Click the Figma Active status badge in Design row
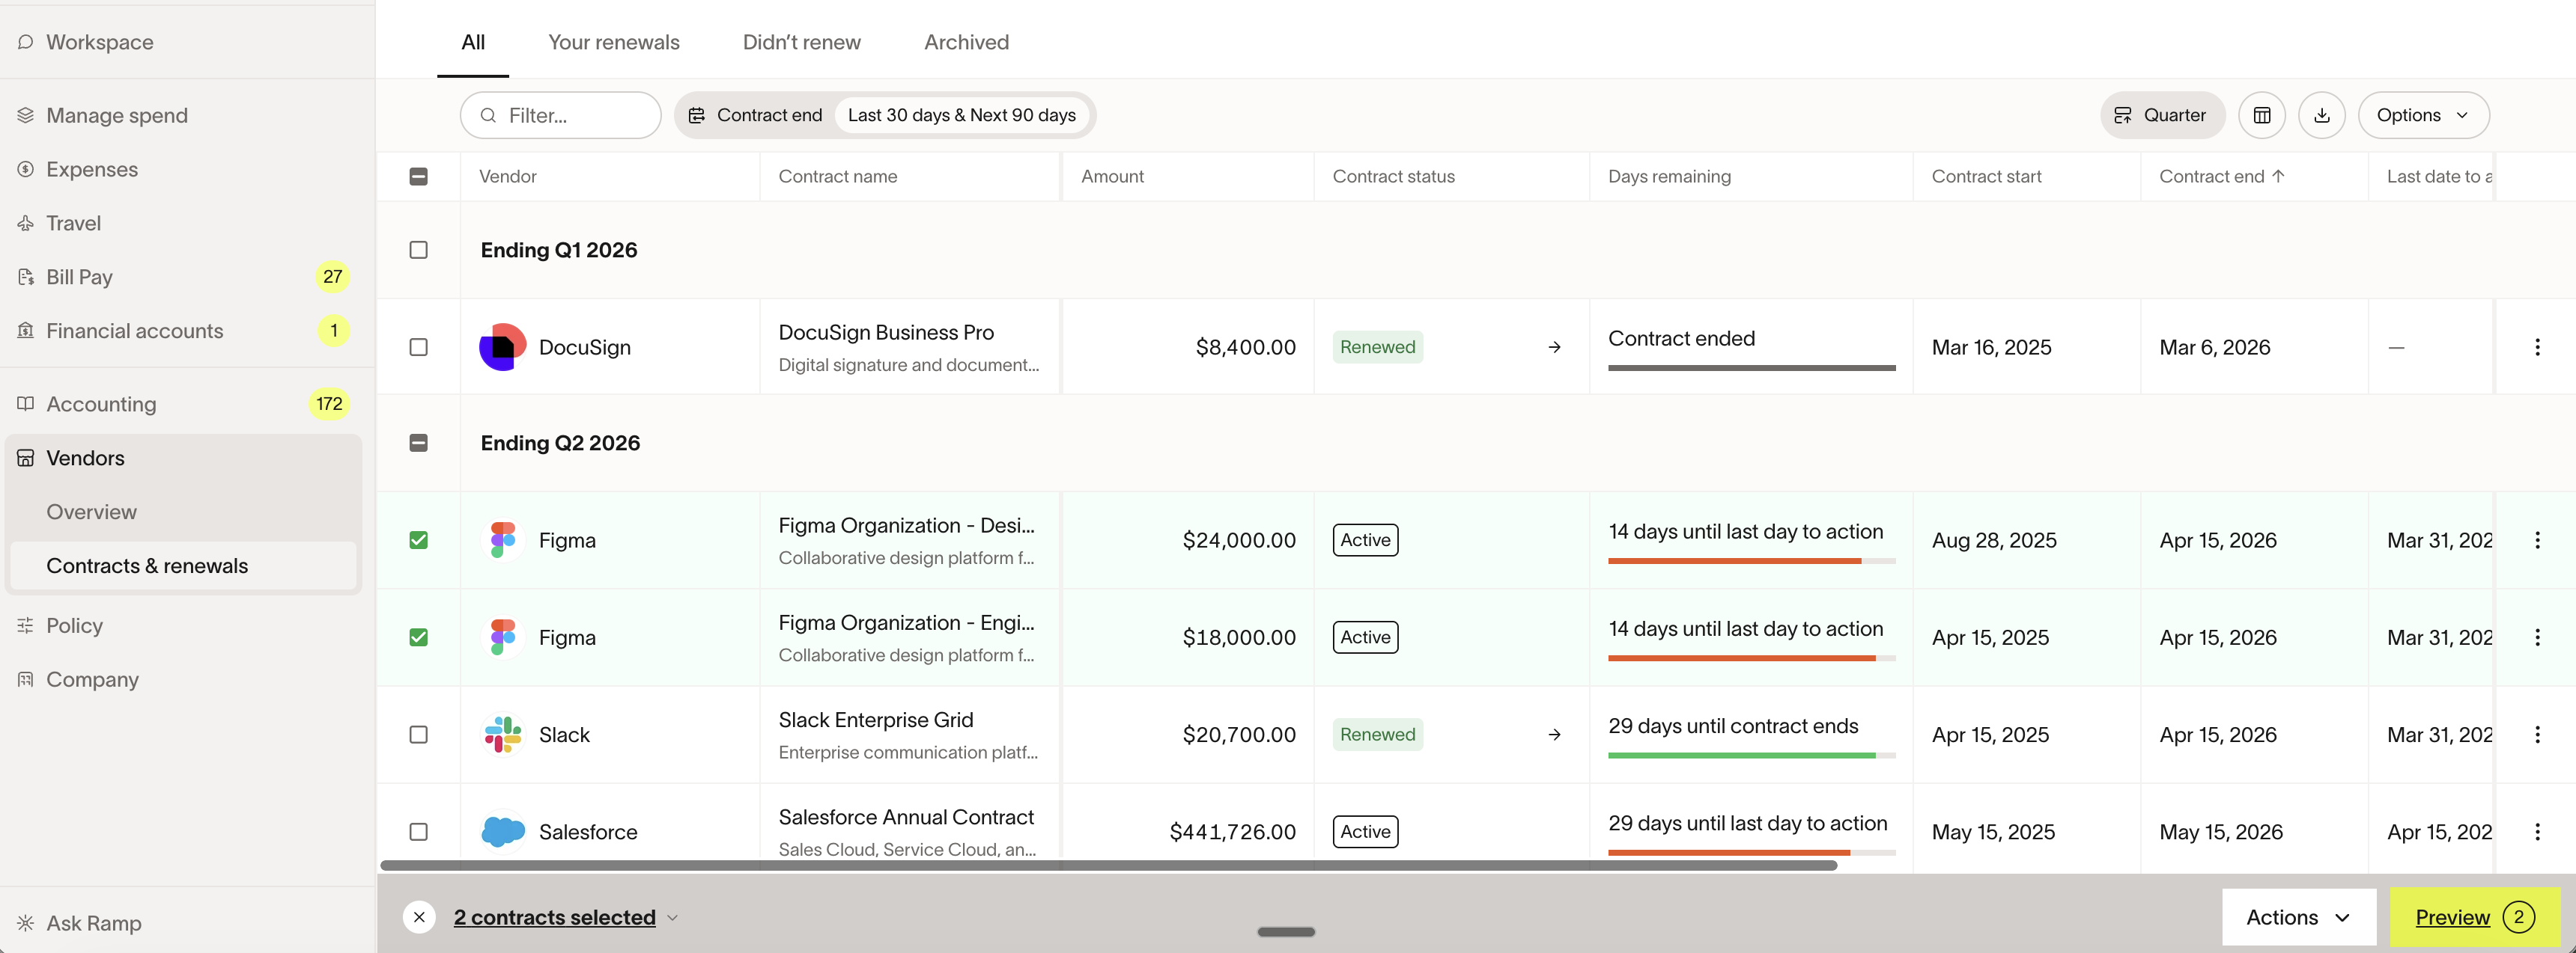 [x=1365, y=540]
